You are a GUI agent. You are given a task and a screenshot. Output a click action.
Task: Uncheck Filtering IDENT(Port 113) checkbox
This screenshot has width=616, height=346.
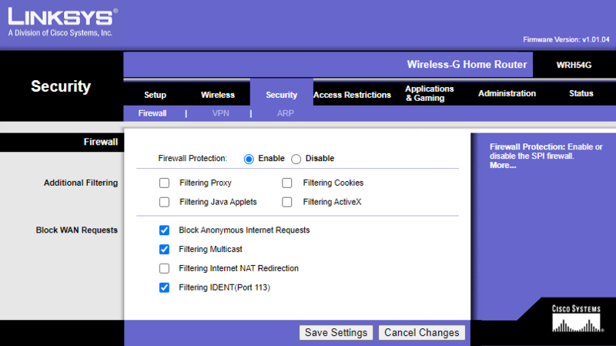tap(164, 287)
